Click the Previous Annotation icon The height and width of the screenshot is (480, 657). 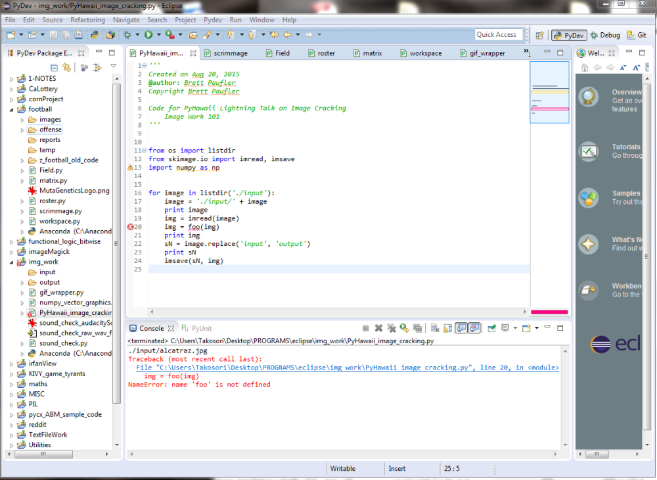[252, 35]
